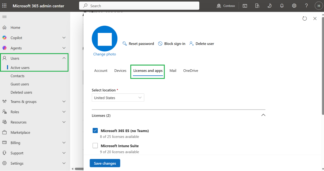The image size is (324, 171).
Task: Collapse the Licenses (2) section
Action: click(x=263, y=115)
